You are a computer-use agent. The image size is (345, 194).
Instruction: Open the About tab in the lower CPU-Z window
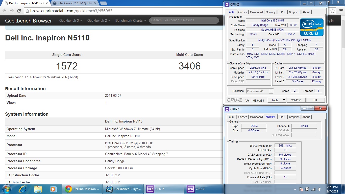click(x=306, y=117)
